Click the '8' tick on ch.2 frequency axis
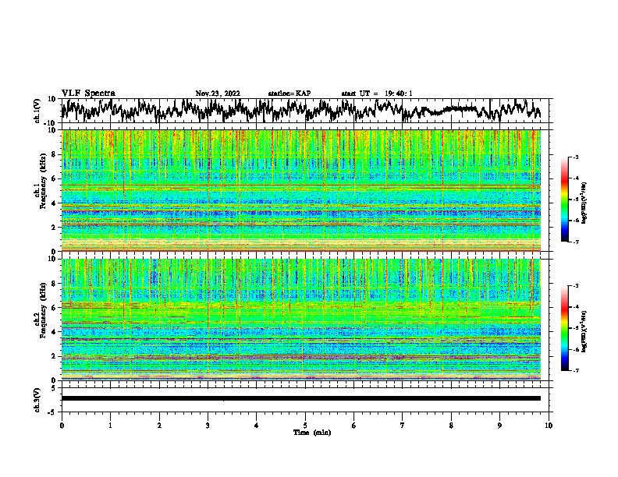This screenshot has width=618, height=477. point(54,284)
